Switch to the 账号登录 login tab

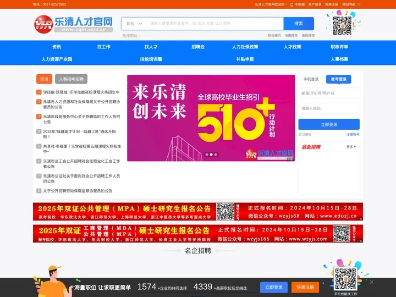coord(339,79)
